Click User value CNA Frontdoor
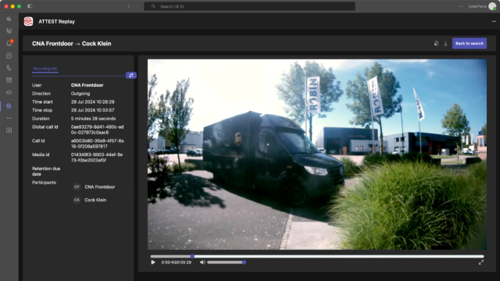Image resolution: width=500 pixels, height=281 pixels. (x=87, y=85)
